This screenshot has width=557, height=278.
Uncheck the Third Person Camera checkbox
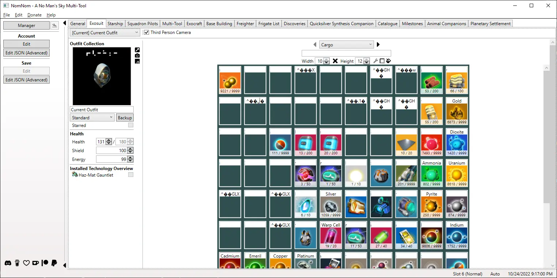146,32
